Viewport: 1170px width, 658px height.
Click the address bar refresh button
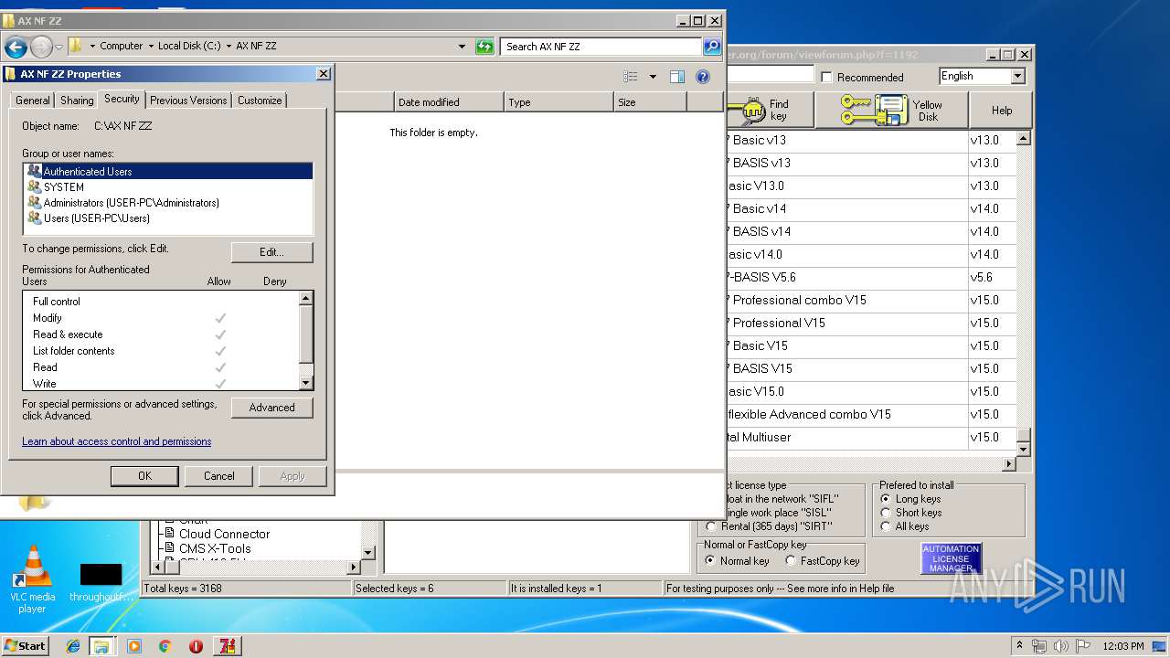click(x=484, y=47)
